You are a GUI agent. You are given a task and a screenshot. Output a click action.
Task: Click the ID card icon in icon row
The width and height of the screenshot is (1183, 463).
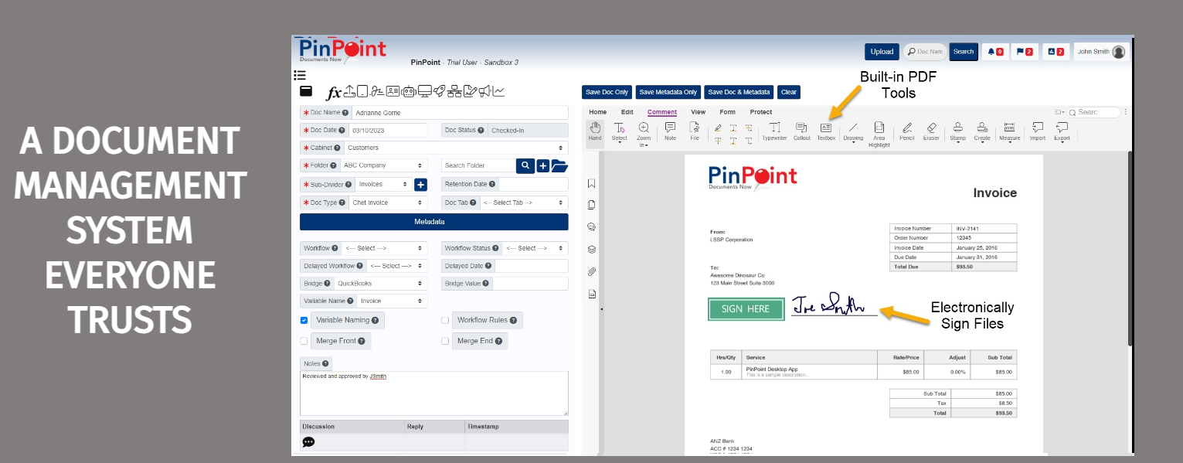tap(393, 91)
